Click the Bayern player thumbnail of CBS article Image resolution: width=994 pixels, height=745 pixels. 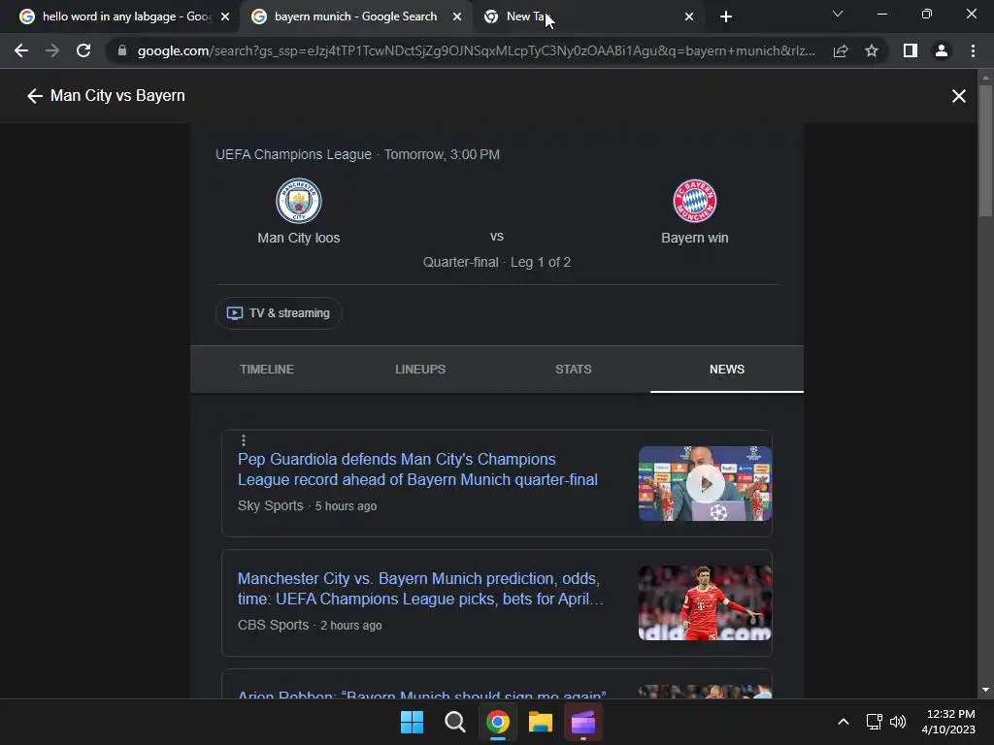pyautogui.click(x=705, y=602)
